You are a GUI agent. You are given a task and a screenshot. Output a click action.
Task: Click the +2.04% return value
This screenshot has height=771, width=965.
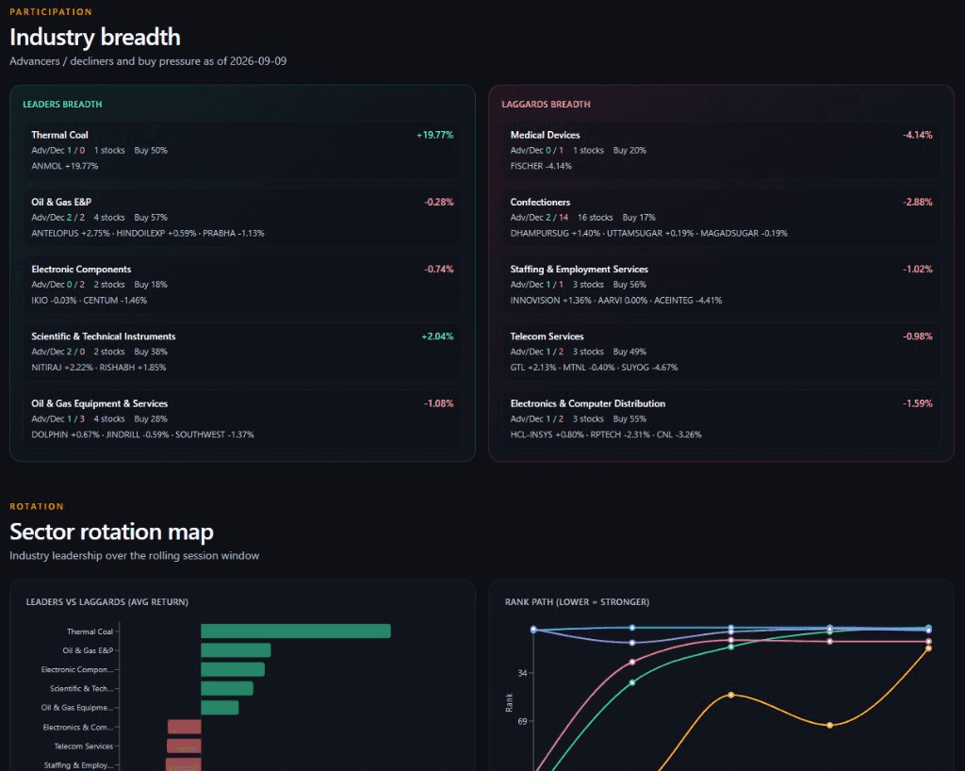tap(437, 336)
